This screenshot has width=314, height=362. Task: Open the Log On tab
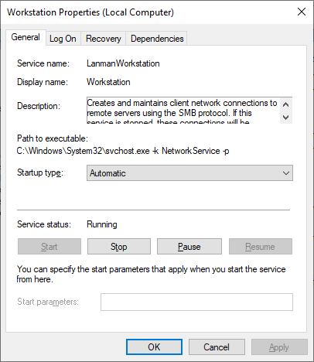pyautogui.click(x=63, y=39)
